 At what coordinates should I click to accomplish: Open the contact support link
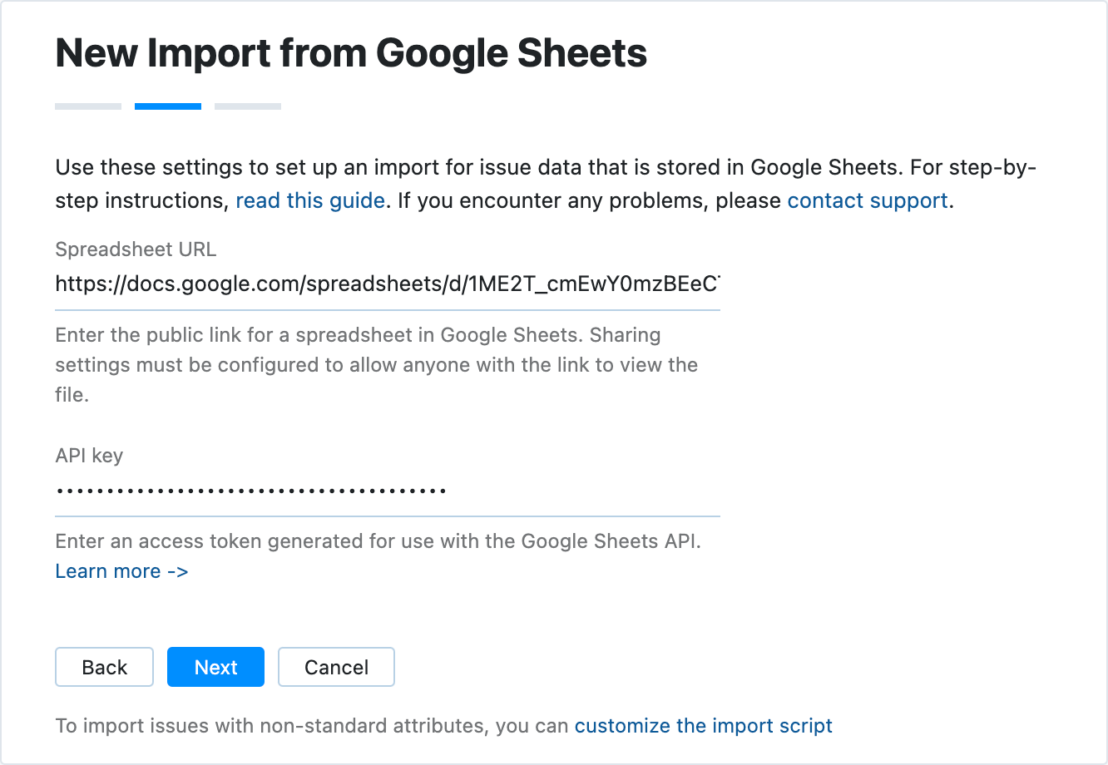(x=867, y=200)
